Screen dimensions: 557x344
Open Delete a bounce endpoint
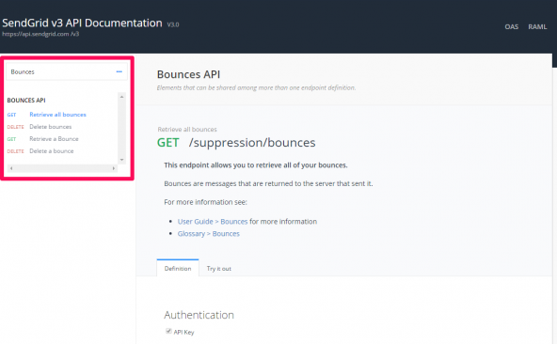[x=52, y=151]
